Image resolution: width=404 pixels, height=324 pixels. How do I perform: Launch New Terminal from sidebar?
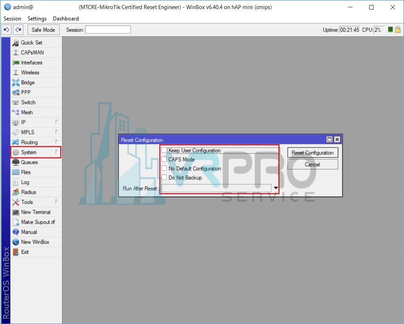click(36, 212)
